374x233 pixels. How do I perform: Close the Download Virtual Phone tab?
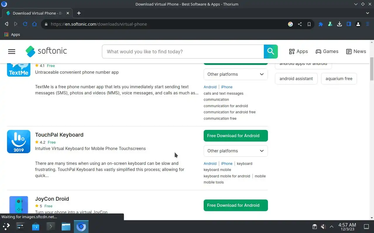point(68,13)
